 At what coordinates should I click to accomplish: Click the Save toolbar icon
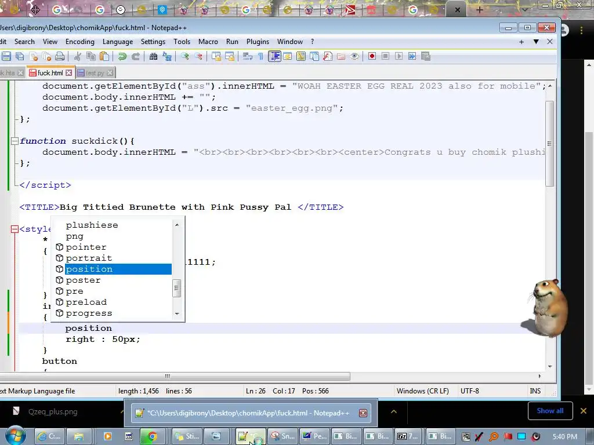(6, 56)
